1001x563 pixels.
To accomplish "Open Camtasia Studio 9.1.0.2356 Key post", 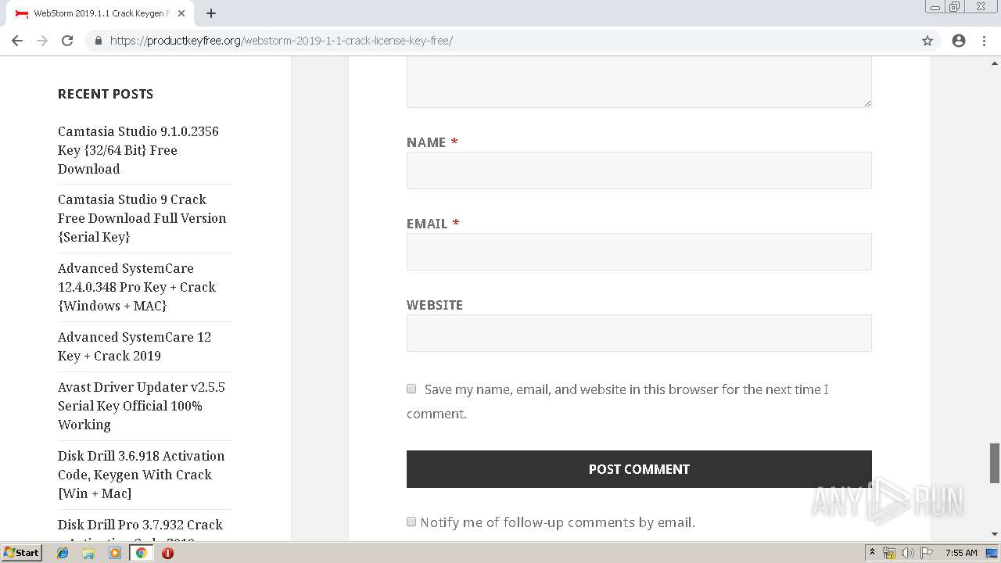I will (138, 150).
